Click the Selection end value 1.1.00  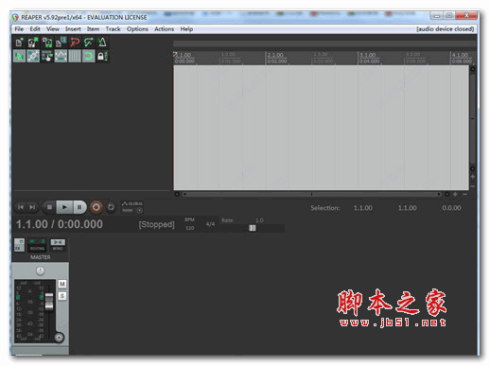click(x=407, y=208)
